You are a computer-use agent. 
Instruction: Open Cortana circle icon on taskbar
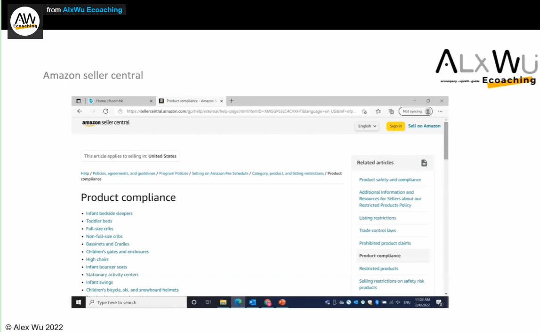coord(194,302)
